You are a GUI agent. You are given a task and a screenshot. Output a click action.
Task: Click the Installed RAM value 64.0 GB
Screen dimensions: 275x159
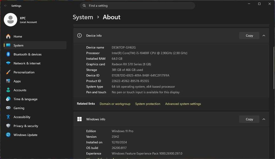point(117,59)
